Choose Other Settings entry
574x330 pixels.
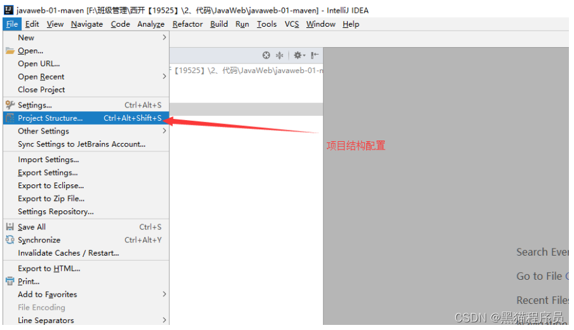86,131
